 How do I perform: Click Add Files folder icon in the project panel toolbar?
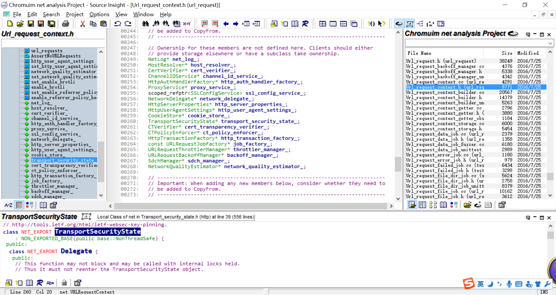467,205
